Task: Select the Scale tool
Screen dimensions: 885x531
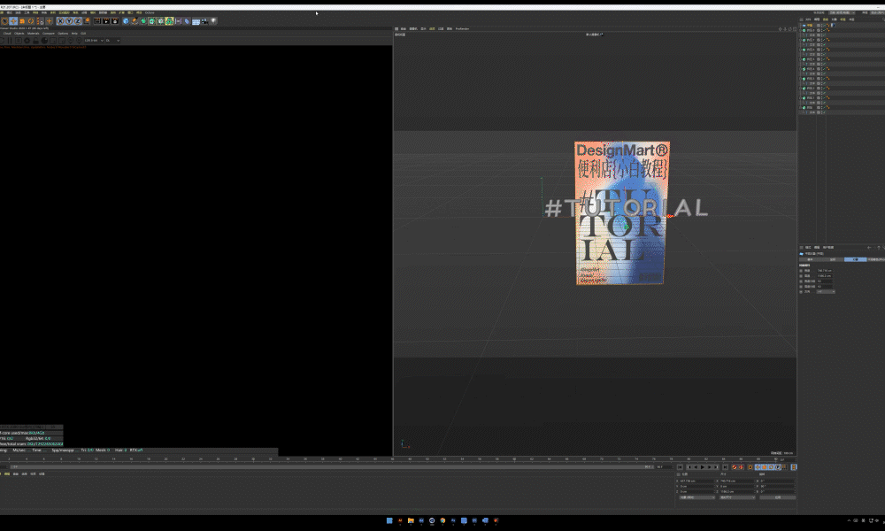Action: [x=22, y=21]
